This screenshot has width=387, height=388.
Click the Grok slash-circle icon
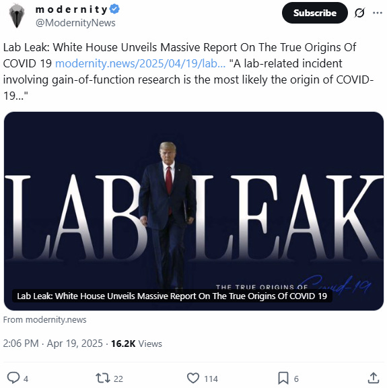pos(359,13)
